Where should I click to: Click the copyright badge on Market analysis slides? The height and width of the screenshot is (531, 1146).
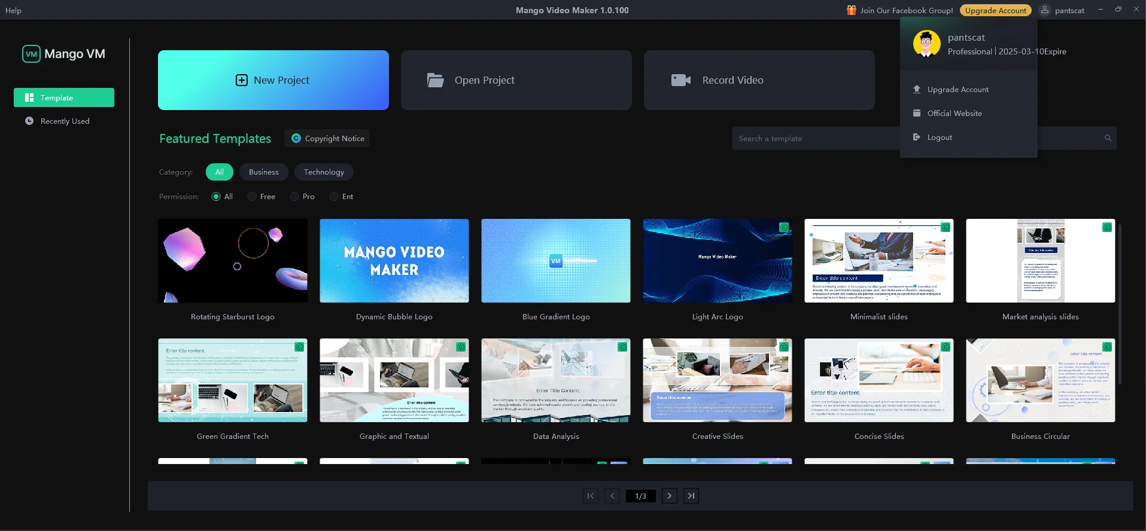pos(1107,227)
